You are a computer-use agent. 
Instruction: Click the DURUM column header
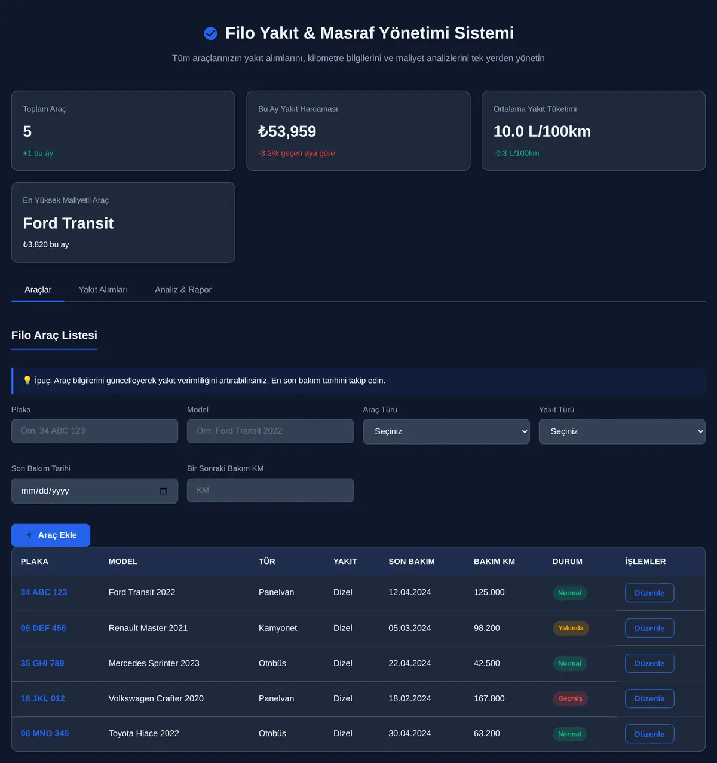568,562
